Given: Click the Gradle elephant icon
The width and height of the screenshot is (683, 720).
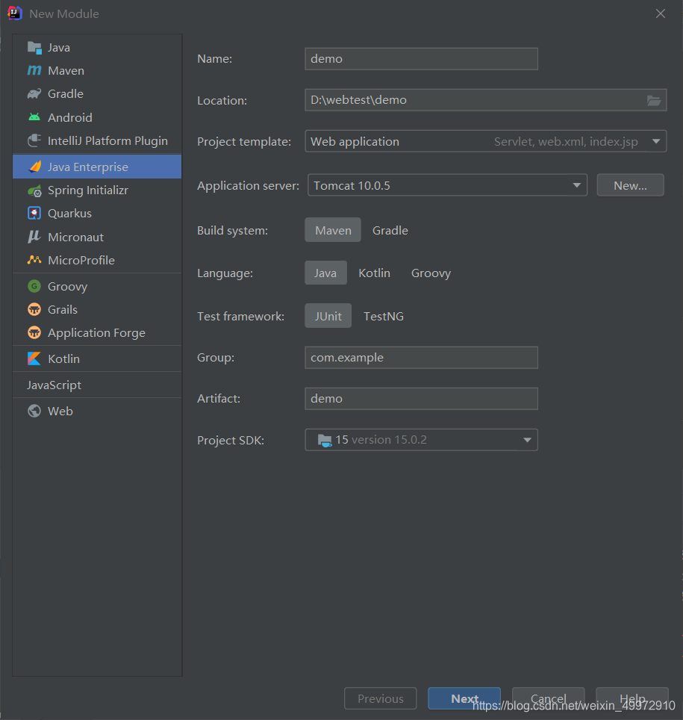Looking at the screenshot, I should point(34,93).
